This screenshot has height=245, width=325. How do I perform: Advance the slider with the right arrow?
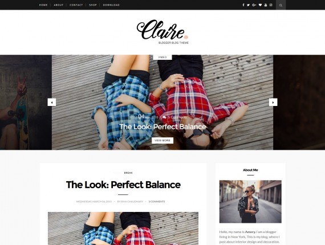[273, 102]
